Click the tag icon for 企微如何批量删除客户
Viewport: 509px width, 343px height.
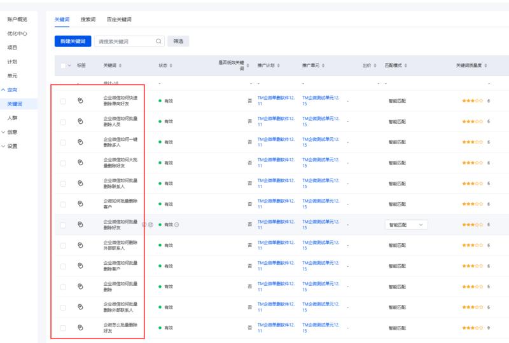click(80, 204)
